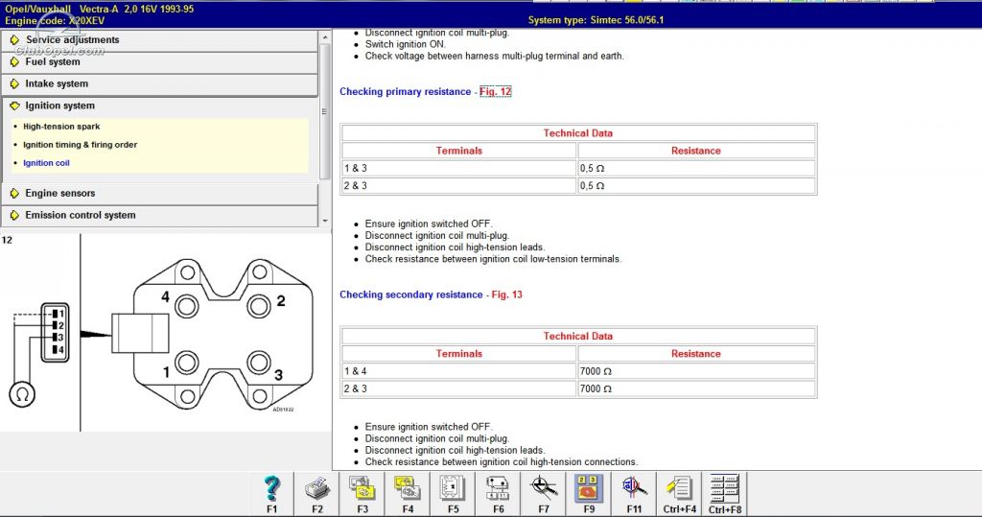Viewport: 982px width, 517px height.
Task: Click 'System type: Simtec 56.0/56.1' text
Action: click(596, 20)
